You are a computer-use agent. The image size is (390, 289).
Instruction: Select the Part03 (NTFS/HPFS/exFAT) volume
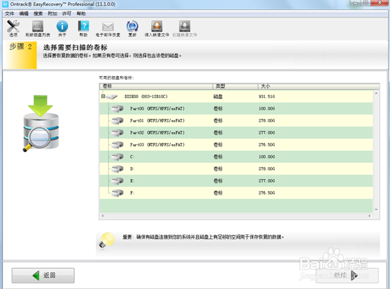(236, 145)
